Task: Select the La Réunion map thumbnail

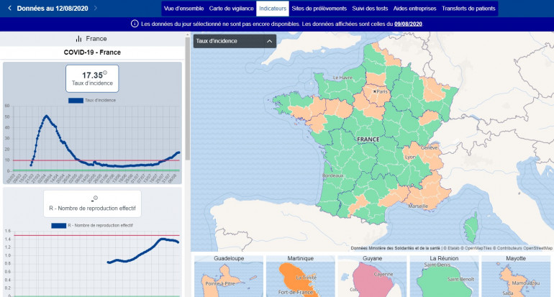Action: [444, 276]
